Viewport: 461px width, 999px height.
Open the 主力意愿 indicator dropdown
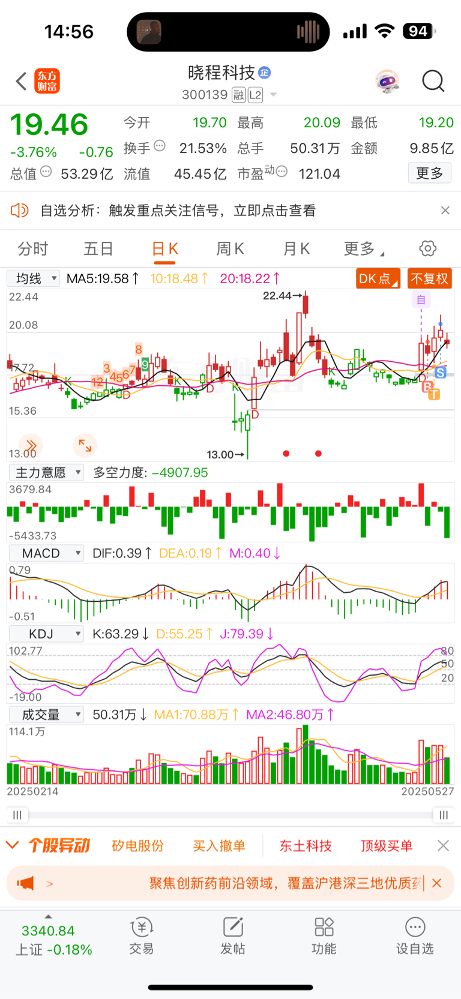pos(46,473)
